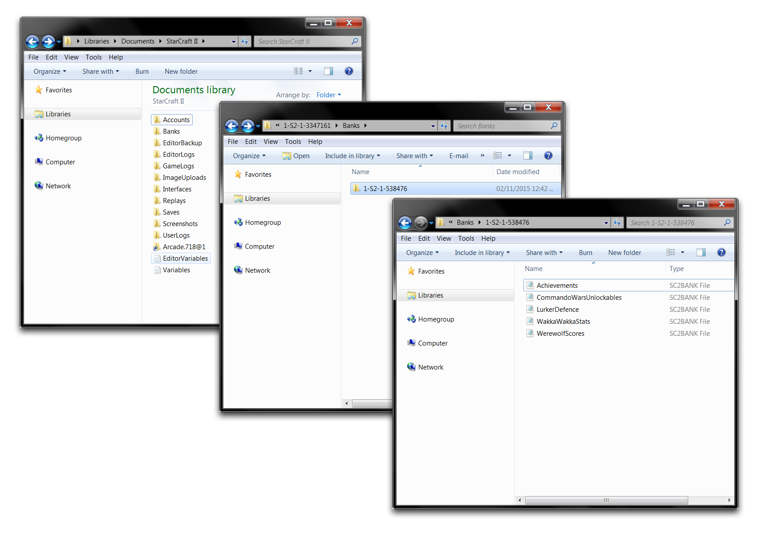Click New folder in StarCraft II window

(x=181, y=71)
